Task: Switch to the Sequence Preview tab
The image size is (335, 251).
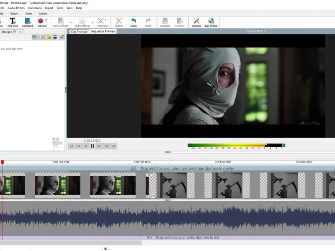Action: tap(103, 31)
